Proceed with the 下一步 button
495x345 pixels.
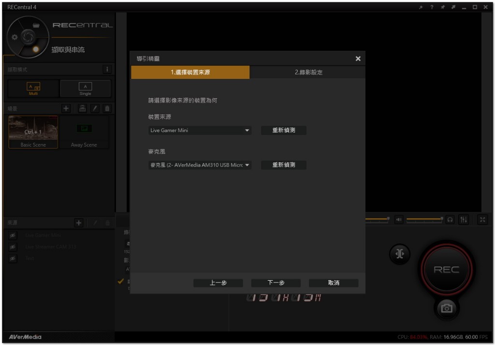[276, 283]
